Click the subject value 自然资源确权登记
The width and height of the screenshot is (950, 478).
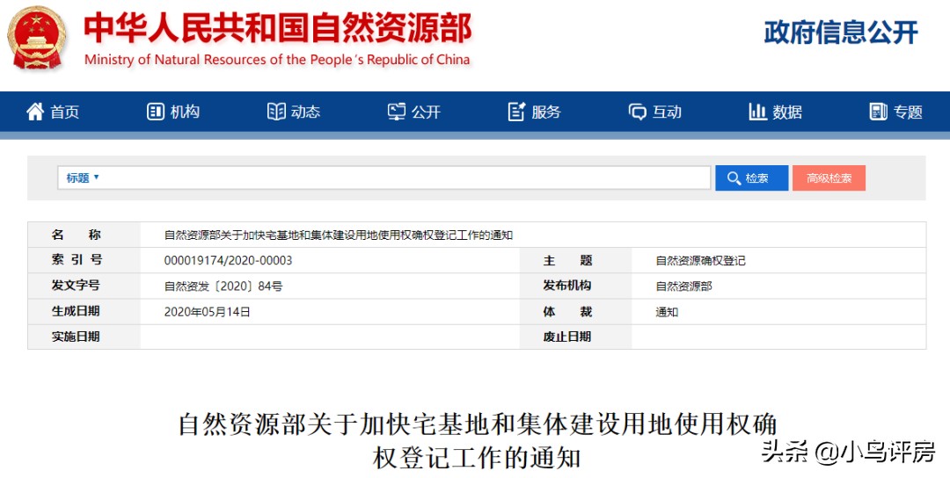click(701, 261)
